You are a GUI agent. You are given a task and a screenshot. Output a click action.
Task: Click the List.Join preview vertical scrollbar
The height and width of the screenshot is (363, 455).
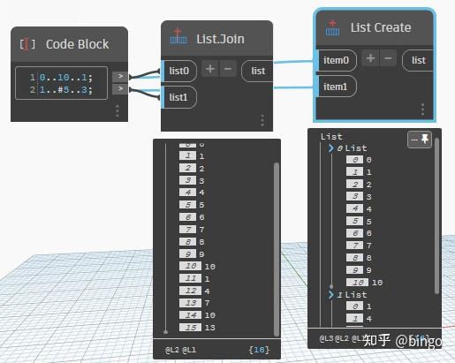coord(277,249)
